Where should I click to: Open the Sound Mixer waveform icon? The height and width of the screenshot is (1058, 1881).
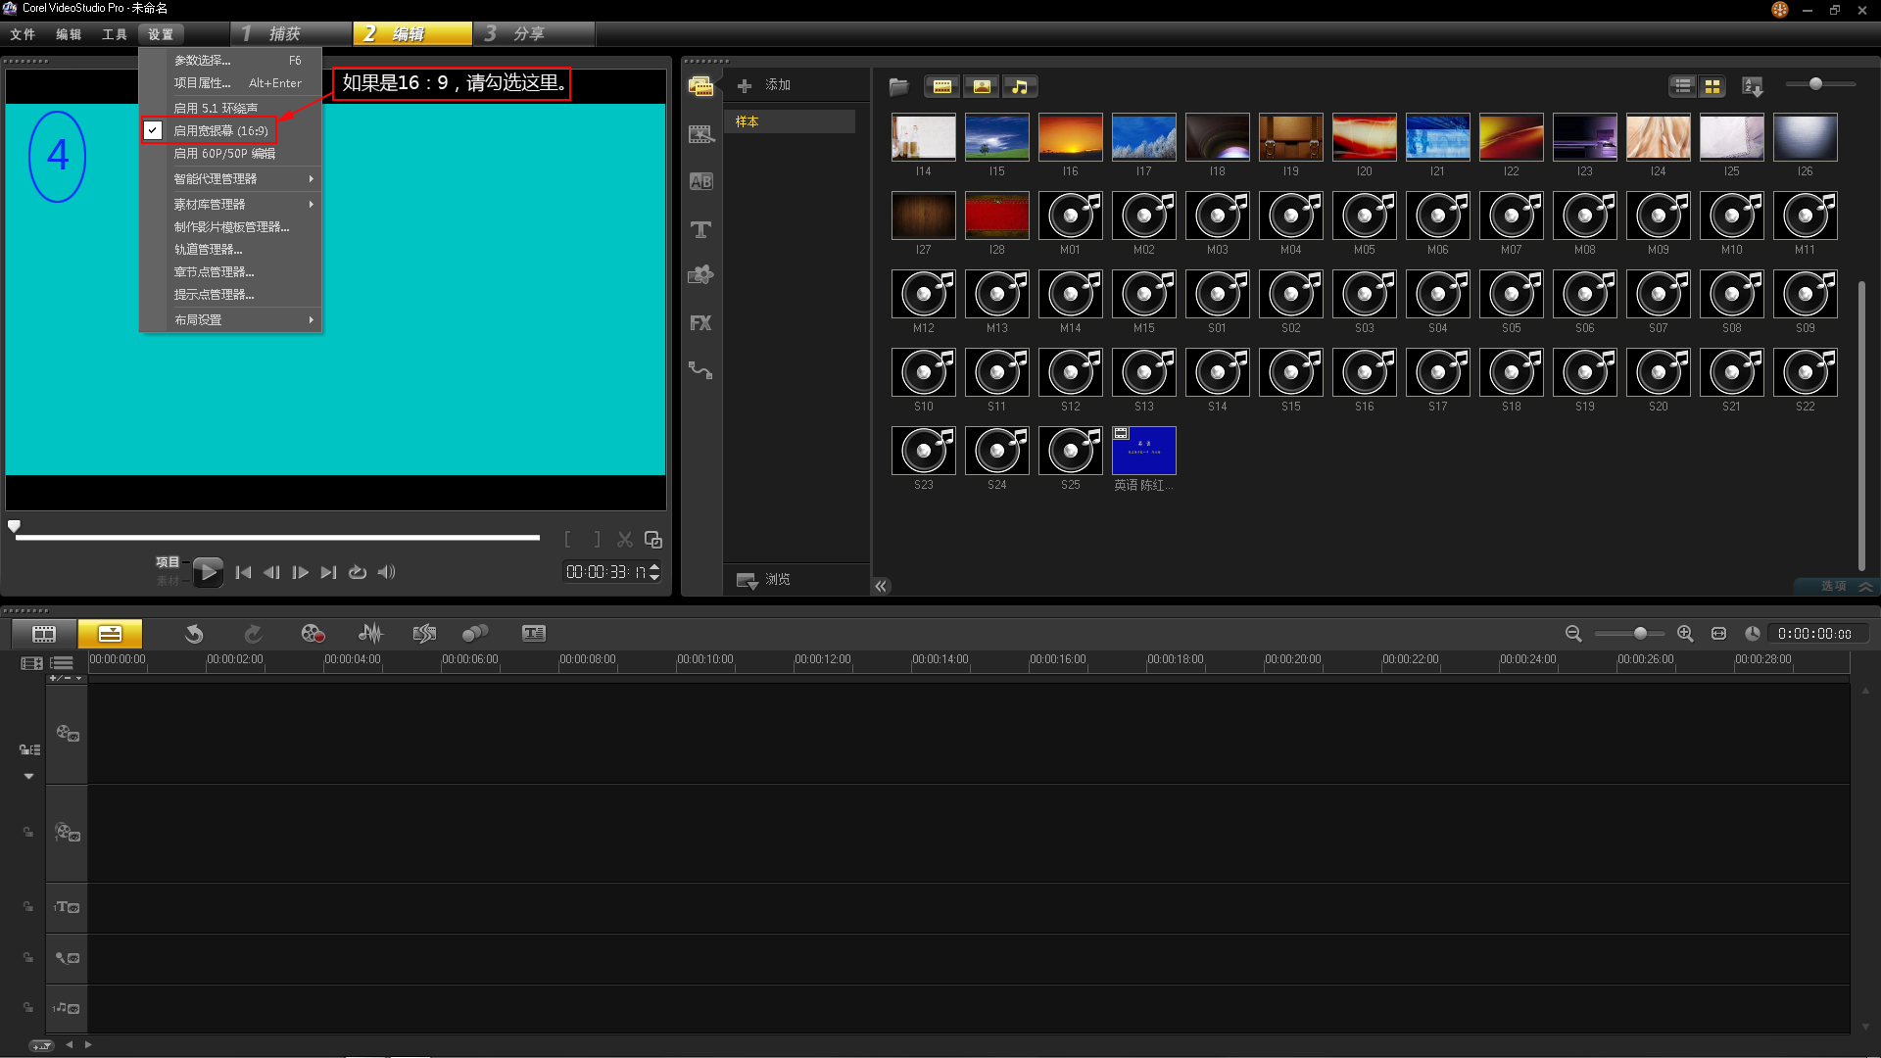point(370,634)
